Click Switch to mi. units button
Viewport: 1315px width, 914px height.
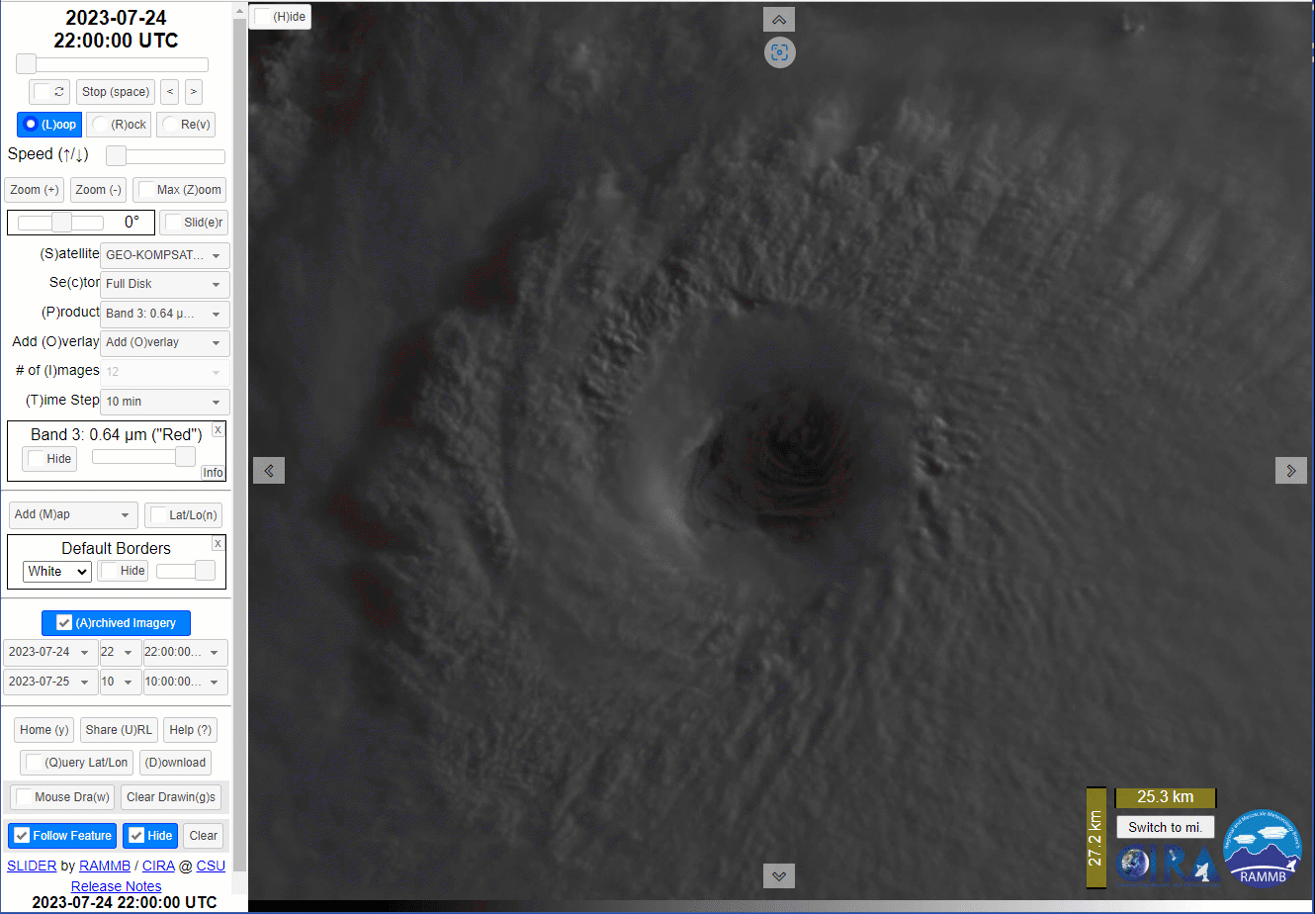(x=1165, y=827)
